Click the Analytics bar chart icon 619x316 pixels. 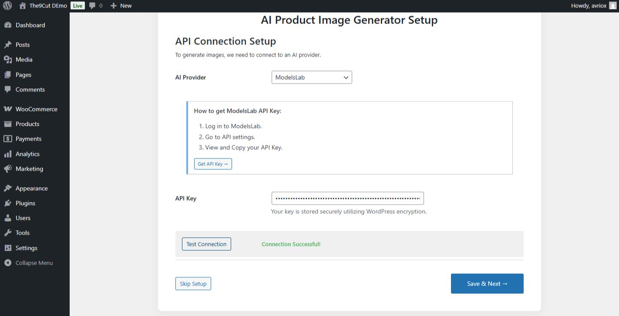click(x=7, y=154)
